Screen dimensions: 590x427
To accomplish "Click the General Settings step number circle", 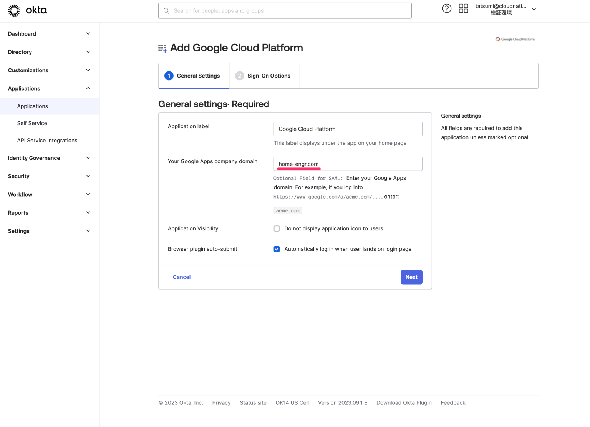I will [x=169, y=76].
